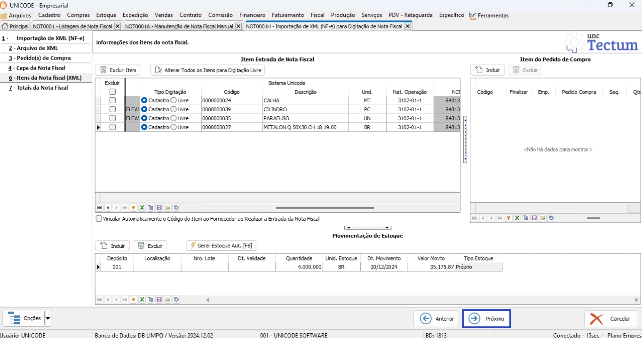Click Excluir Item trash button
The image size is (642, 338).
(118, 70)
